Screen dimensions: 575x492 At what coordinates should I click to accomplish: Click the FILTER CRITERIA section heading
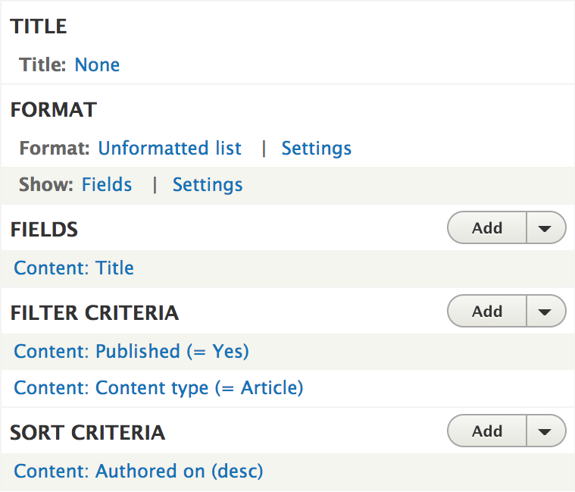coord(95,313)
